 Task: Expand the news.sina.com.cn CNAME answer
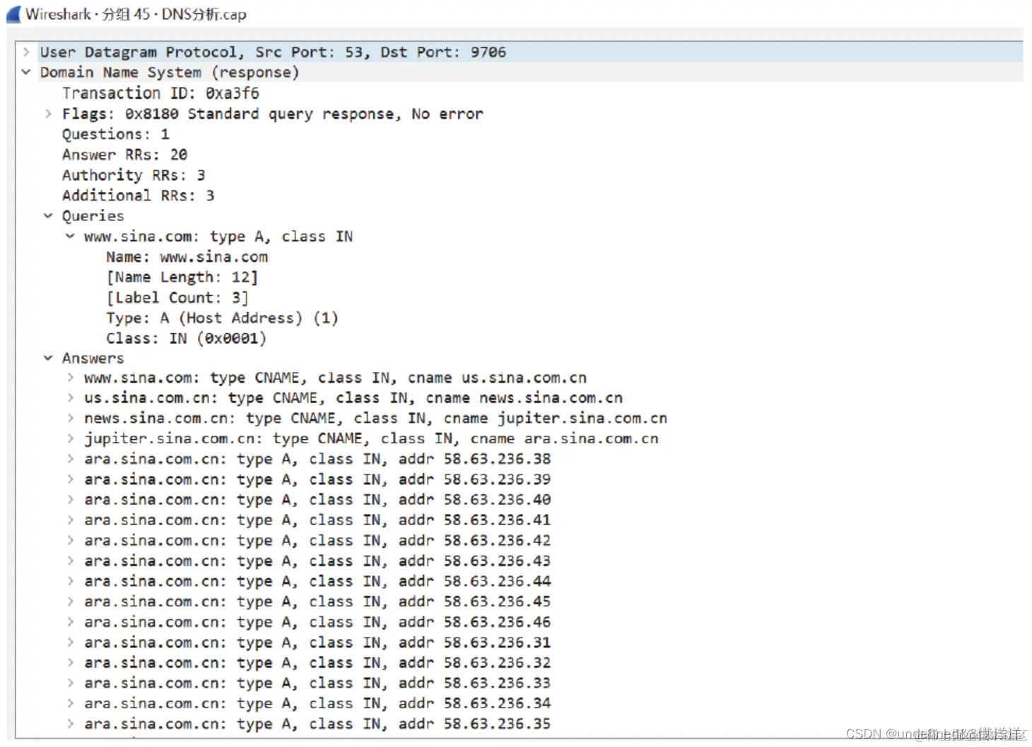[71, 418]
